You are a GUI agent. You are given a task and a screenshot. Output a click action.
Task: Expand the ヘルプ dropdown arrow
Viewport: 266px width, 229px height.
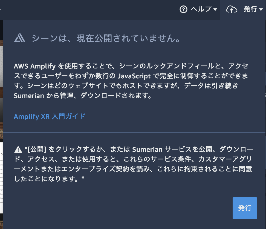pyautogui.click(x=215, y=10)
